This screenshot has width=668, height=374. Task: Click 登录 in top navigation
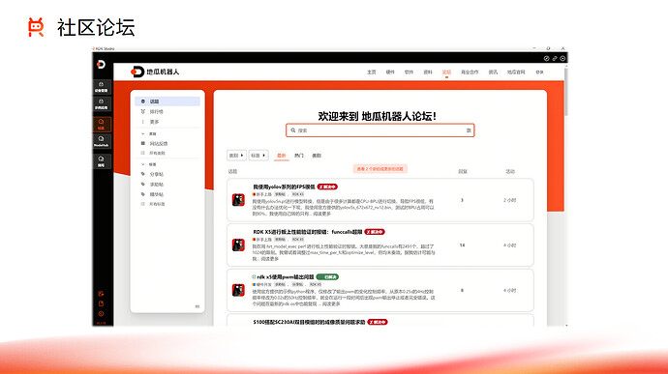(x=540, y=72)
